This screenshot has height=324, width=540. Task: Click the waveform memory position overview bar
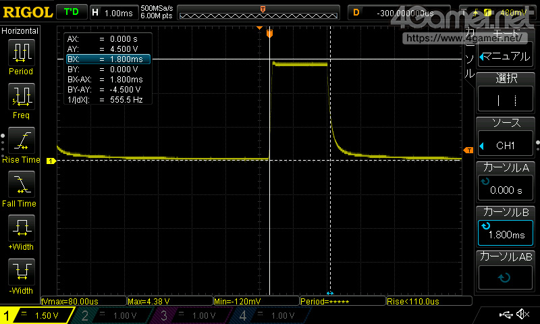[x=259, y=13]
